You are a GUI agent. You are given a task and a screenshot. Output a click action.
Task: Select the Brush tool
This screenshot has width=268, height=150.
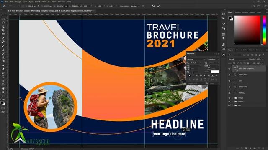[x=3, y=46]
